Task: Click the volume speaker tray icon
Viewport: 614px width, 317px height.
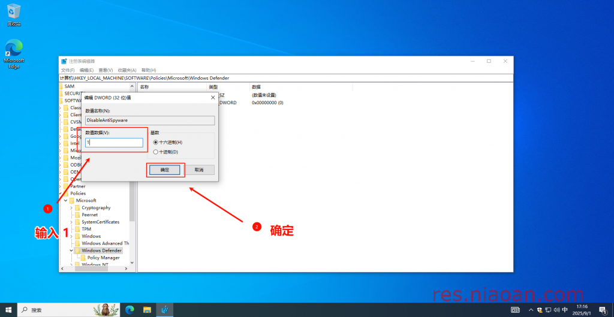Action: (x=556, y=310)
